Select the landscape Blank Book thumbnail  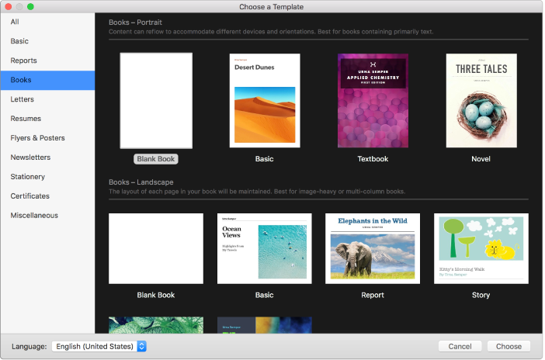156,248
